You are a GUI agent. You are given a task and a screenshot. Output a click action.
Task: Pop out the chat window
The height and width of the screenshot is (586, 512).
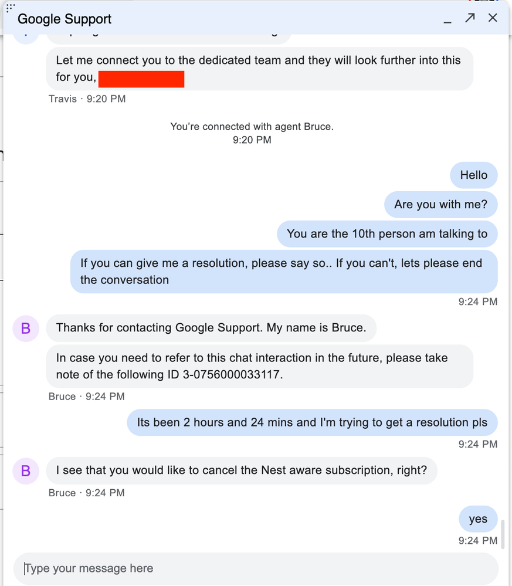pyautogui.click(x=470, y=18)
